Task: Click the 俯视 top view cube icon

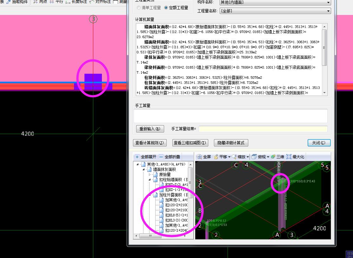Action: tap(254, 157)
